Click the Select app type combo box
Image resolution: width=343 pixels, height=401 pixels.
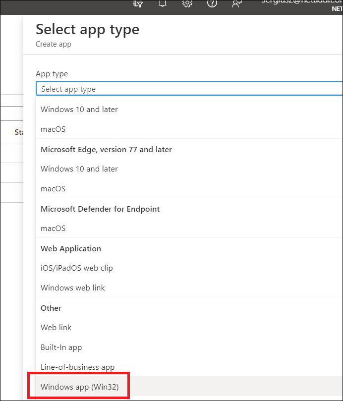[x=188, y=89]
